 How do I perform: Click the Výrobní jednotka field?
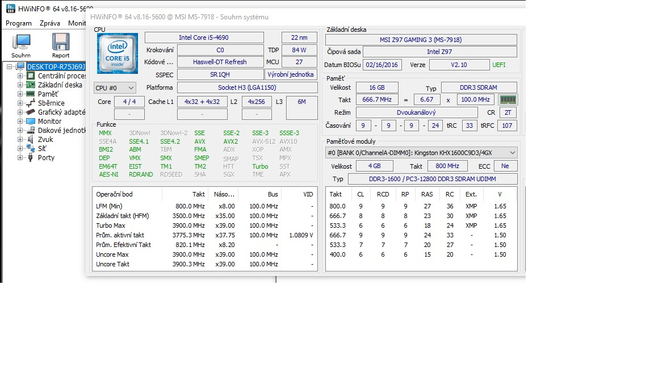pos(290,74)
